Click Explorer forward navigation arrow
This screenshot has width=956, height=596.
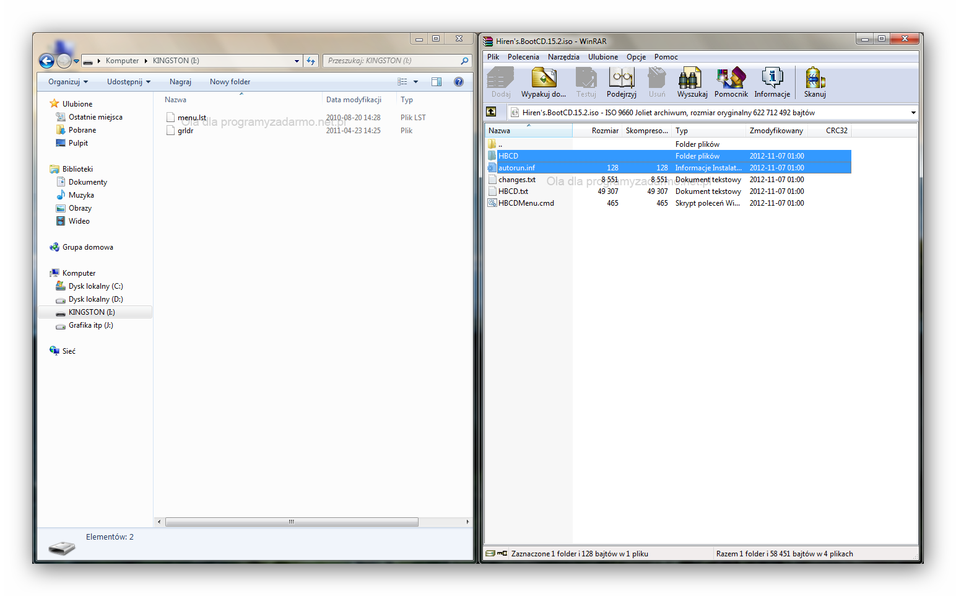[64, 61]
